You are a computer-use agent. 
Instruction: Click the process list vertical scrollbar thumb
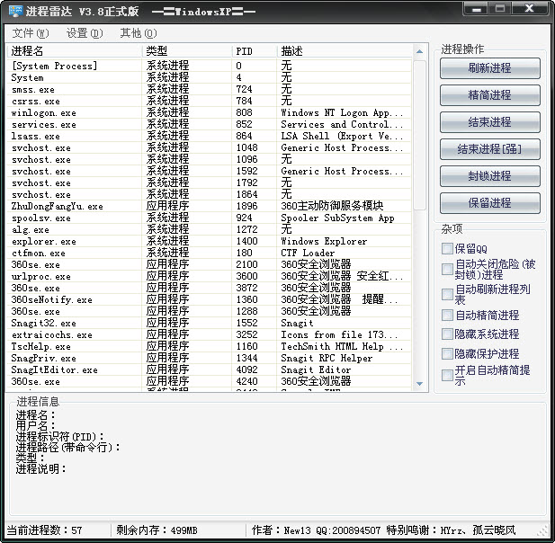(419, 135)
